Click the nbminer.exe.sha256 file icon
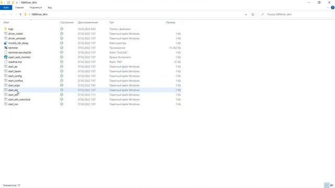The image size is (335, 188). coord(6,52)
